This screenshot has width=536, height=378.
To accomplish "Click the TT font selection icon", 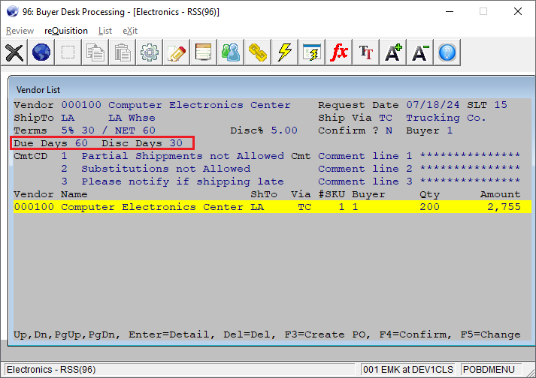I will [x=366, y=52].
